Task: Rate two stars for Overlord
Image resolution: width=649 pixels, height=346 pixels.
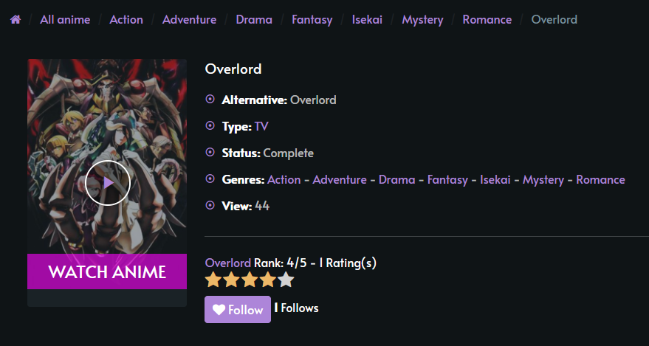Action: click(x=231, y=280)
